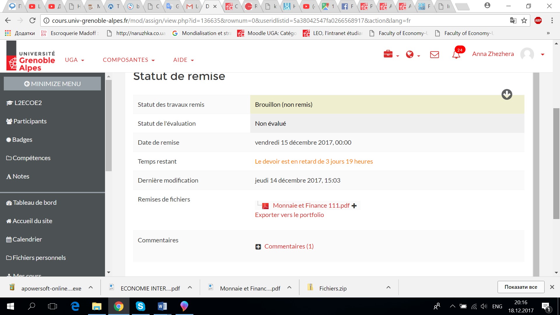
Task: Close the downloads bar
Action: tap(552, 287)
